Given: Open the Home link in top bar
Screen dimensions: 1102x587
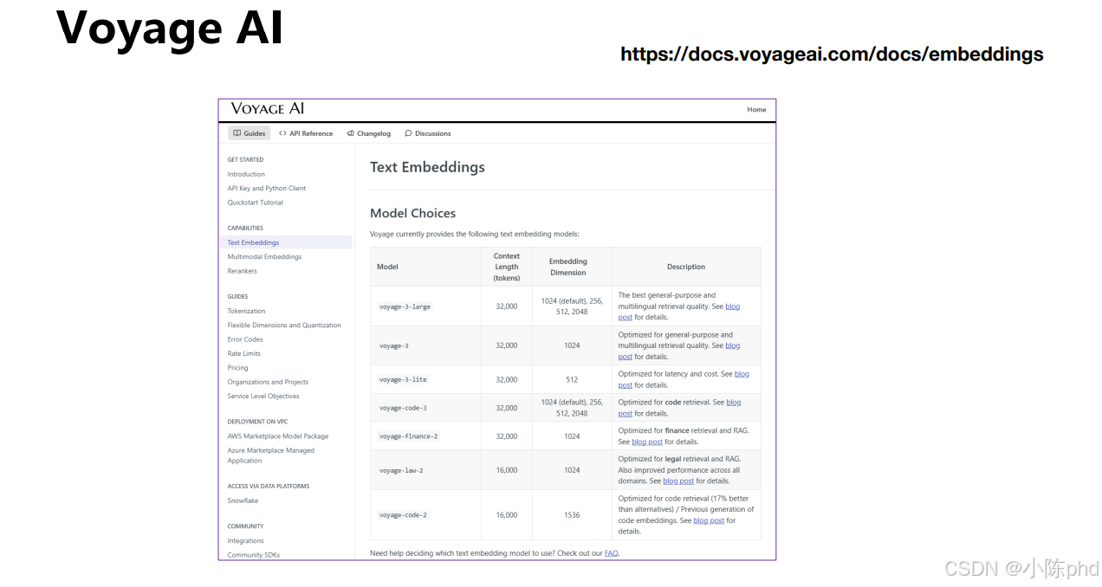Looking at the screenshot, I should (x=756, y=110).
